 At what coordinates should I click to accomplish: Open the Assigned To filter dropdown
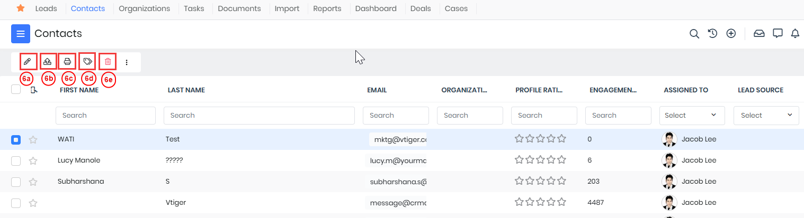[690, 116]
